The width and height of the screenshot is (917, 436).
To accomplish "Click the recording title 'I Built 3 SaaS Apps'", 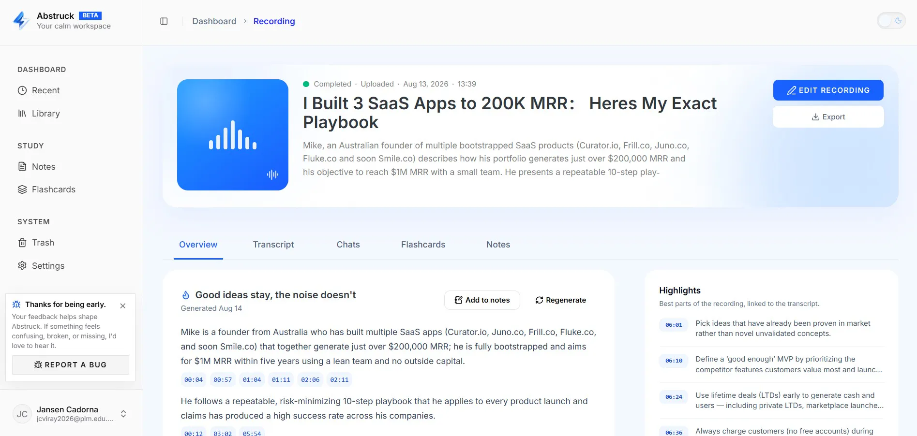I will pyautogui.click(x=510, y=113).
